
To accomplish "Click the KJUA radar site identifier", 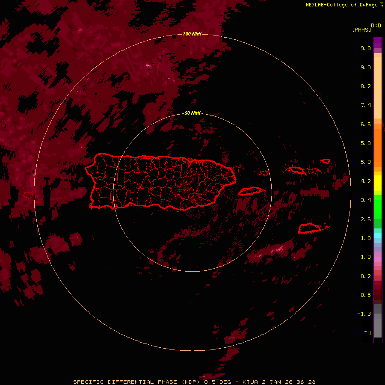I will click(250, 382).
